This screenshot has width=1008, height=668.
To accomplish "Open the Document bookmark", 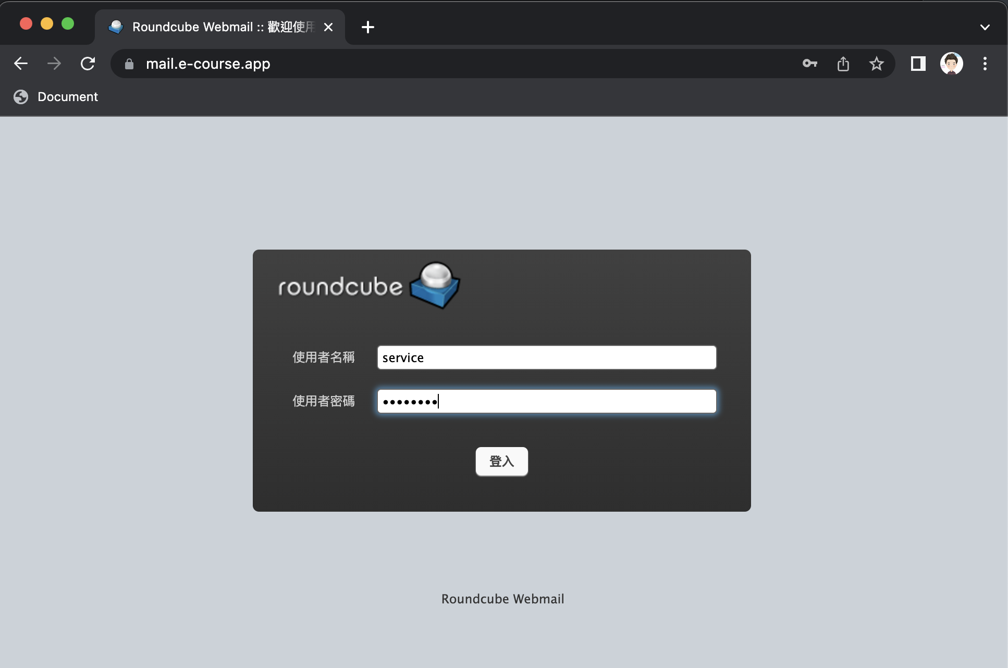I will pyautogui.click(x=56, y=97).
